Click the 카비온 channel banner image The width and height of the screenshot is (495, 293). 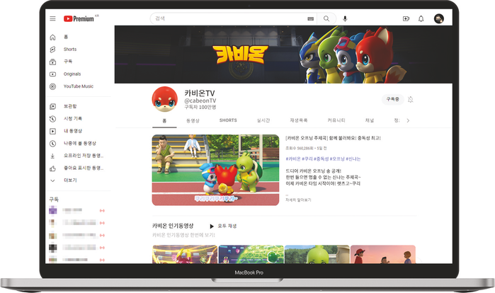pyautogui.click(x=283, y=54)
